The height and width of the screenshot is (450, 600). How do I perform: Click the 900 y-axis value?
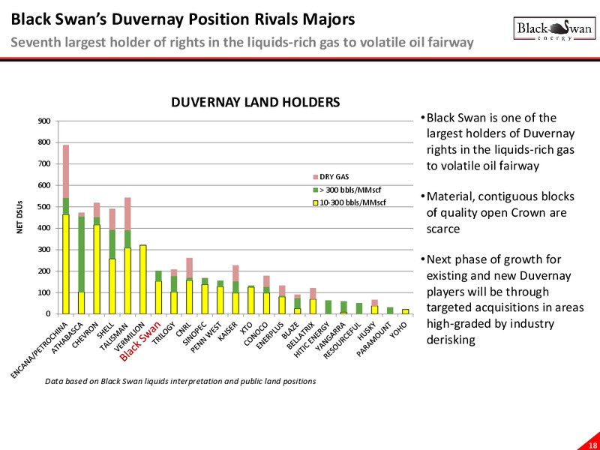(44, 121)
